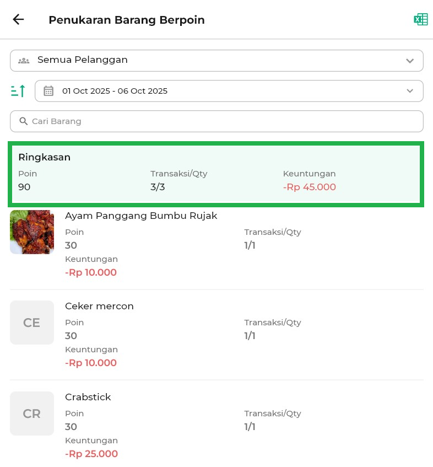Click the calendar icon in date field
This screenshot has width=433, height=467.
tap(48, 91)
